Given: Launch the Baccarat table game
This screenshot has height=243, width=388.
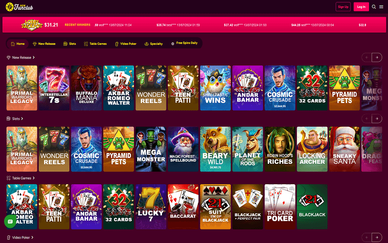Looking at the screenshot, I should (x=183, y=207).
